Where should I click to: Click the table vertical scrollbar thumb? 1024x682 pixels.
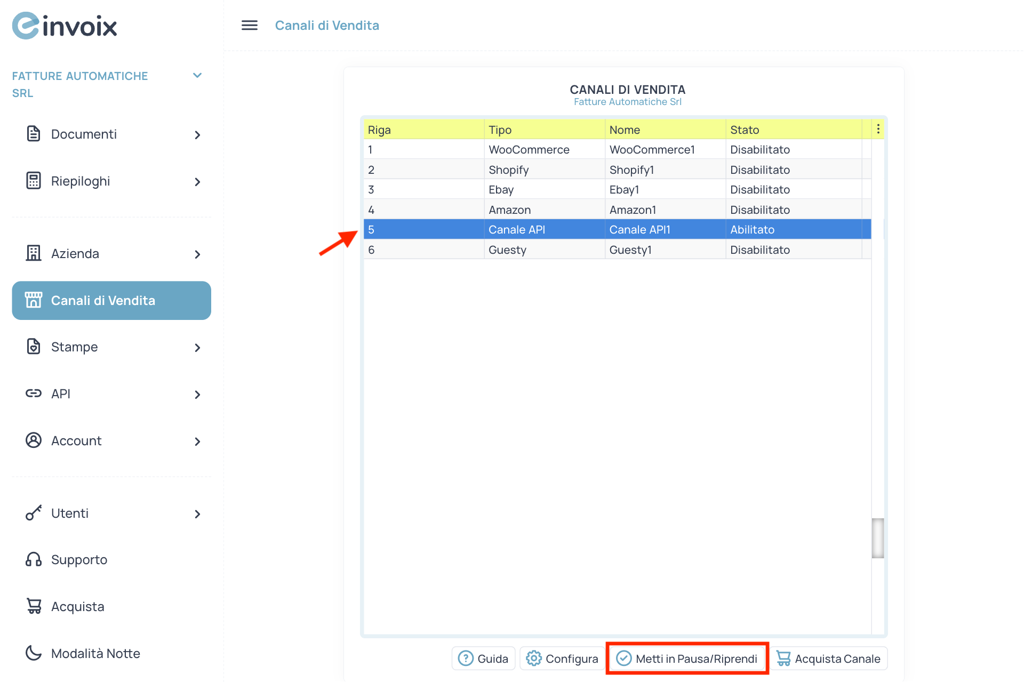[877, 538]
